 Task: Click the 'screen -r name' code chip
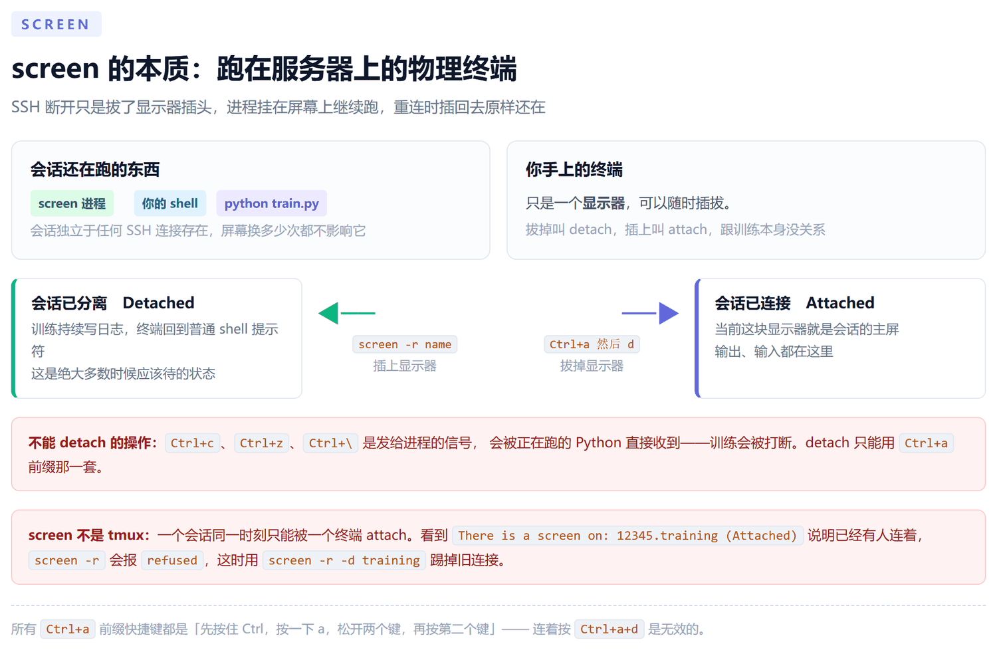405,344
